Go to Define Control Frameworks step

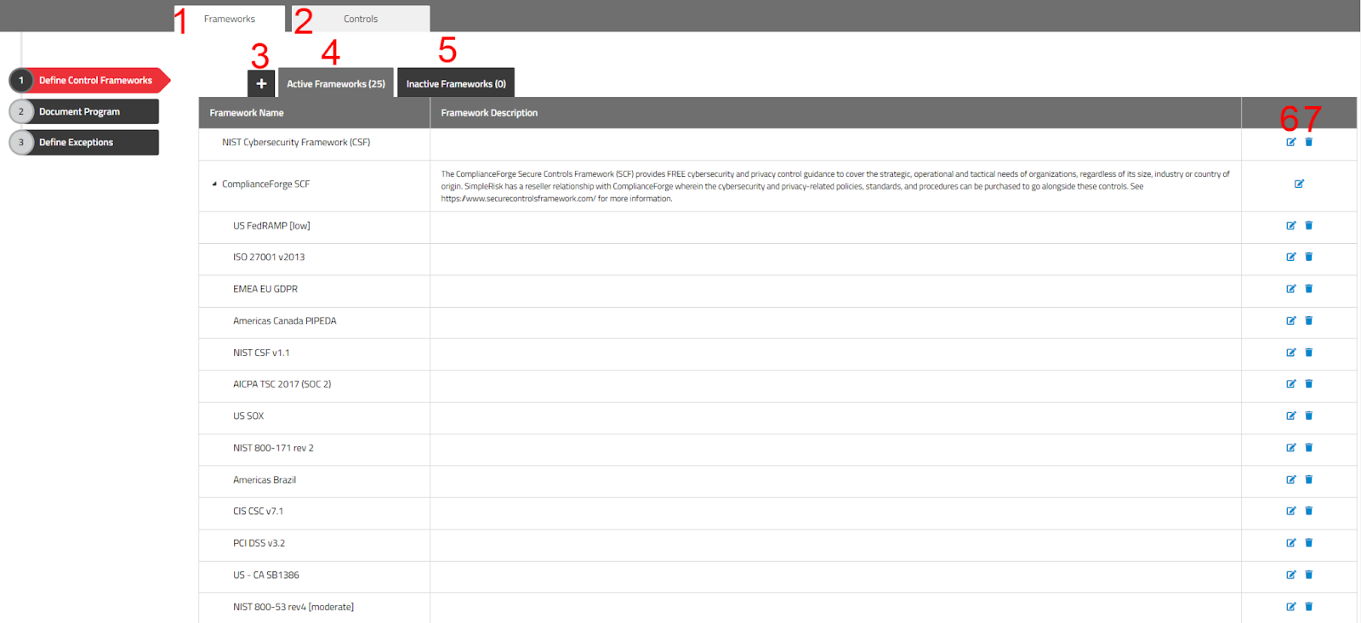(90, 80)
